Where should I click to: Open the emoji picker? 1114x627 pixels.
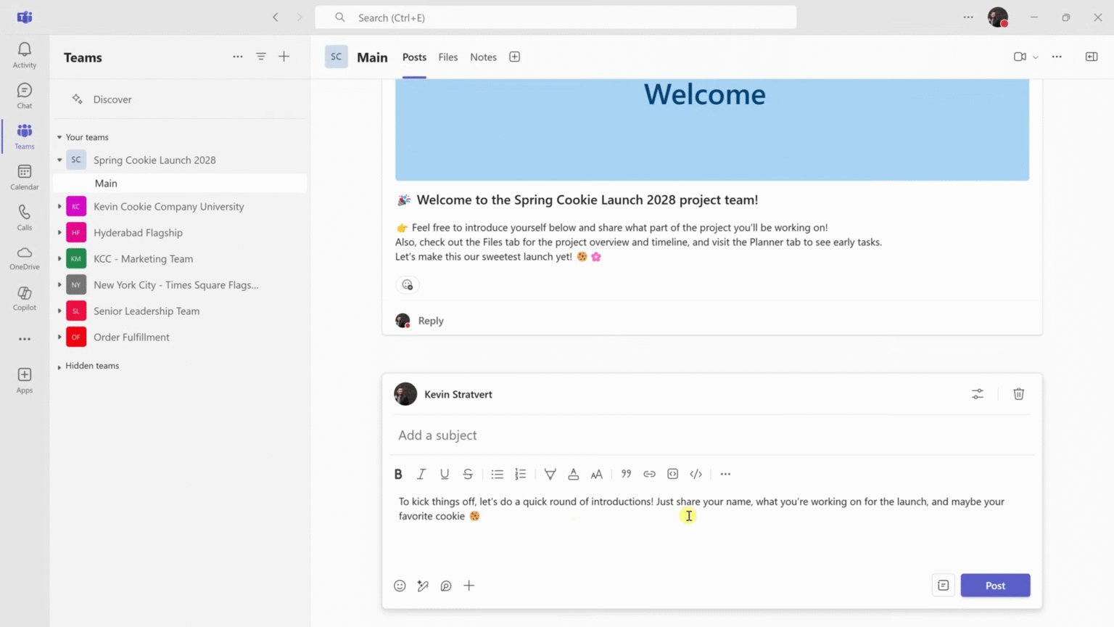[400, 586]
